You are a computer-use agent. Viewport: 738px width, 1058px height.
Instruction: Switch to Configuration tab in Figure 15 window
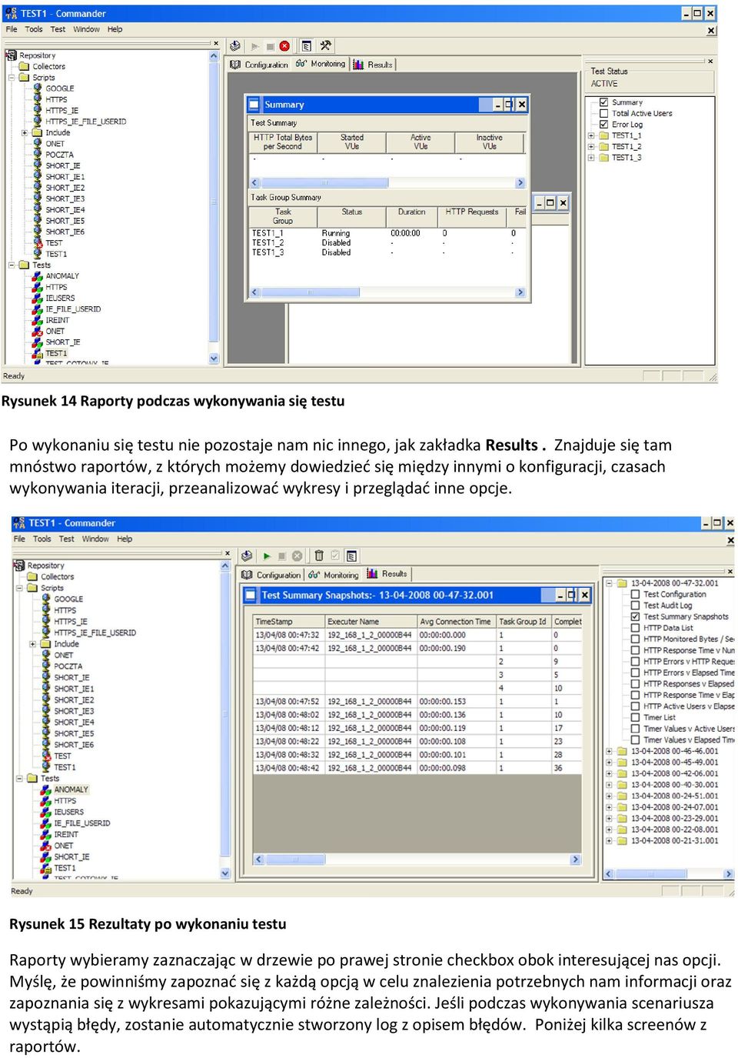tap(272, 575)
